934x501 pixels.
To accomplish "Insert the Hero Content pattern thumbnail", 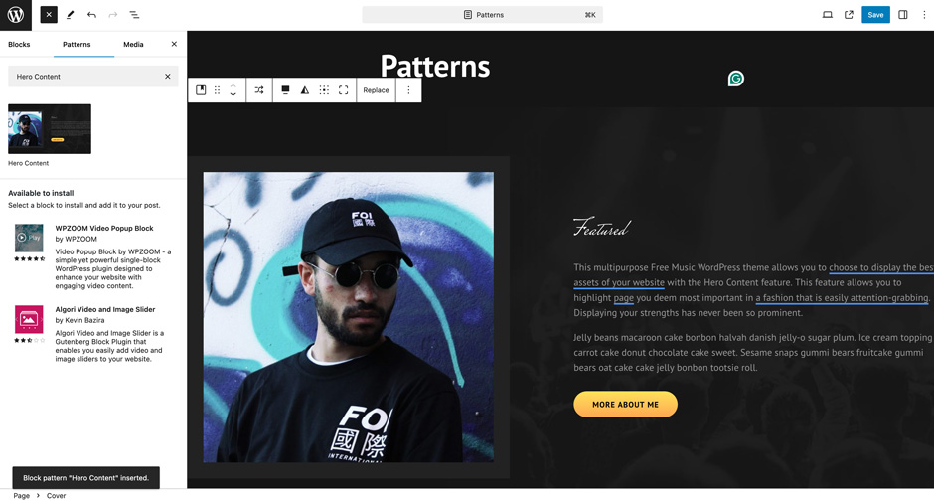I will click(50, 129).
